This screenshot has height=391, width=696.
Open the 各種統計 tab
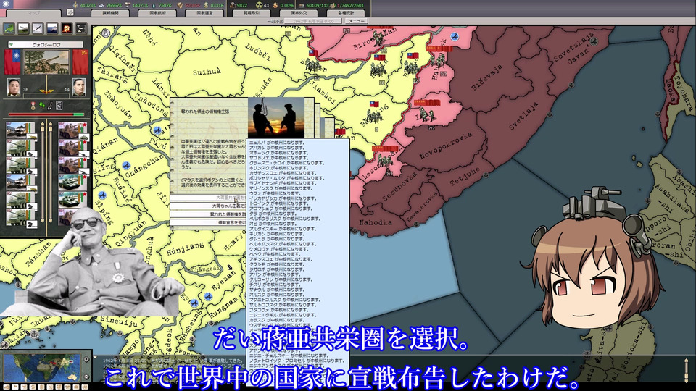click(x=346, y=13)
